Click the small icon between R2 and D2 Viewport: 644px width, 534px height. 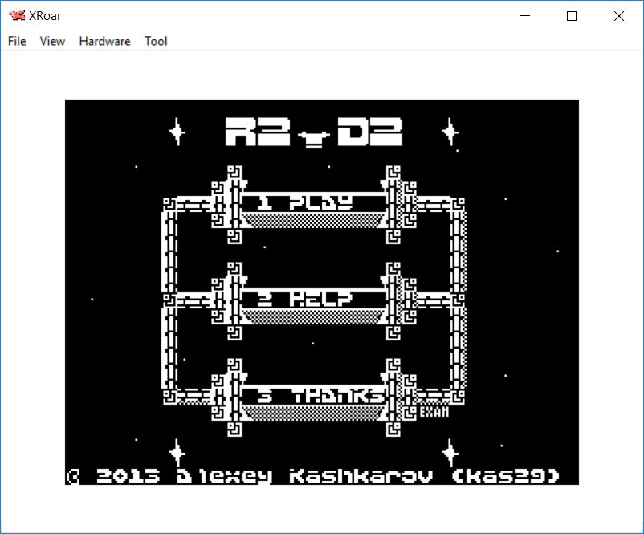(312, 138)
